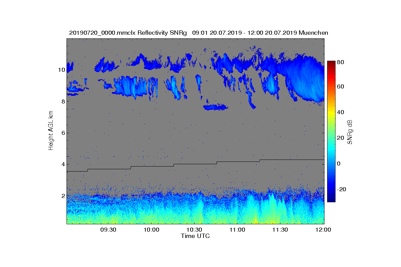Click the height axis label 4

(x=62, y=164)
